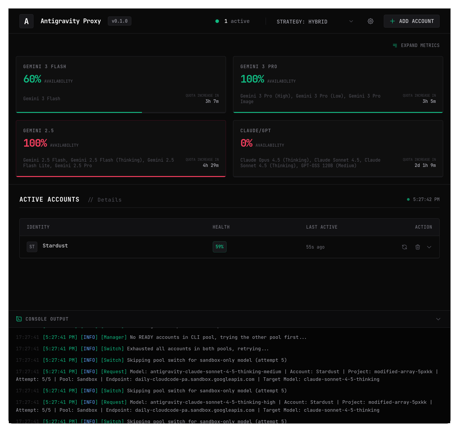Image resolution: width=459 pixels, height=432 pixels.
Task: Click the '2d 1h 9m' quota time
Action: click(x=425, y=165)
